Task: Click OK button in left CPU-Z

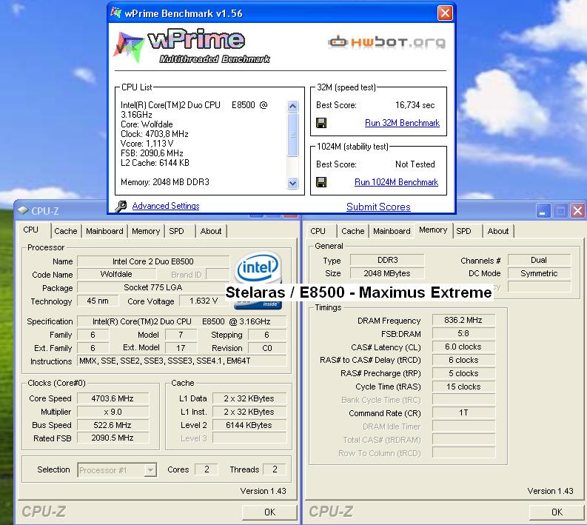Action: coord(269,512)
